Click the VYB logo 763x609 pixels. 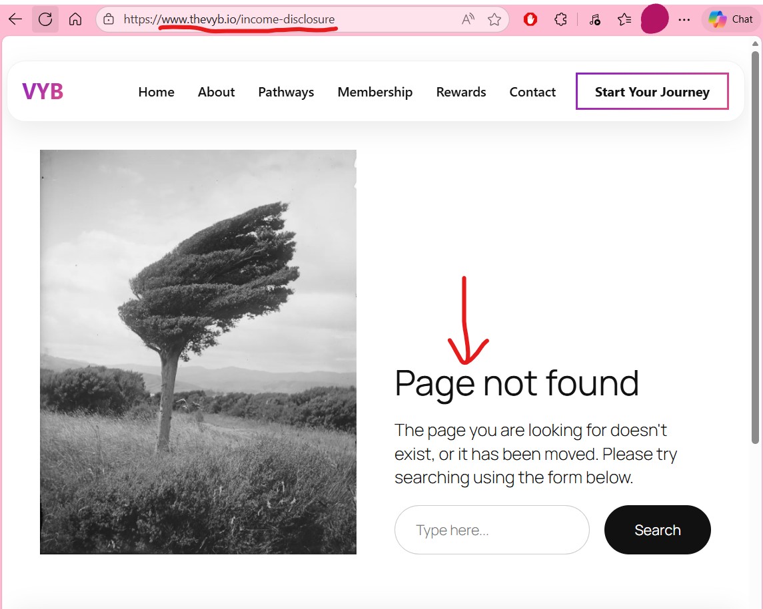click(43, 92)
